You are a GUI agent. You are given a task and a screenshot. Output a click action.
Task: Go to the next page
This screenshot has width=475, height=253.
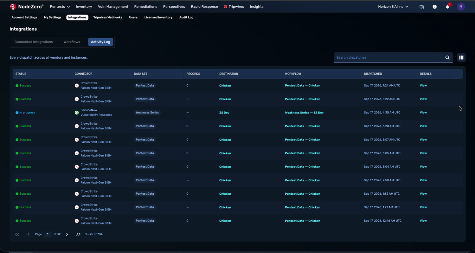click(x=67, y=234)
